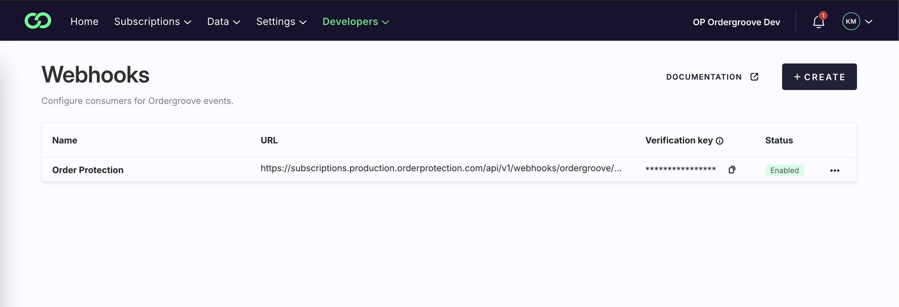Open the account chevron next to KM
899x307 pixels.
point(869,21)
